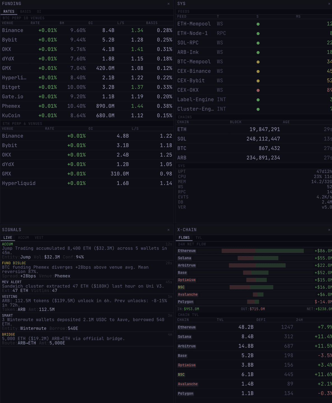Click BTC-Mempool yellow status dot
Screen dimensions: 332x403
258,62
